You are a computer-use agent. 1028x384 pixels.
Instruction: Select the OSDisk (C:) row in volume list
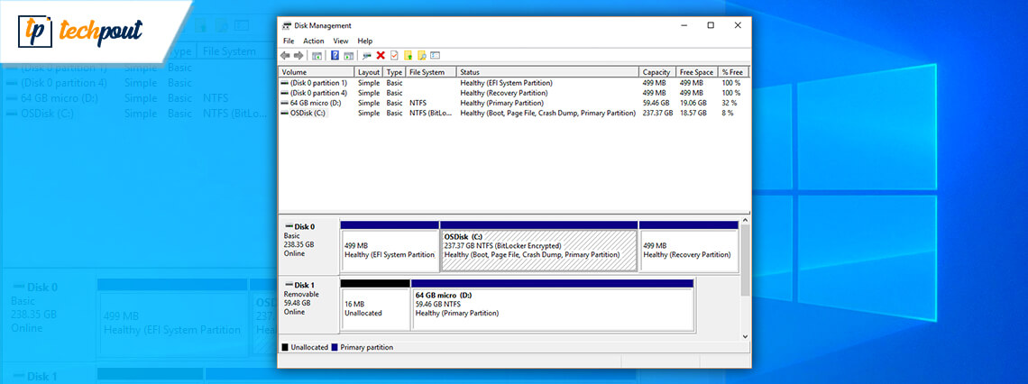point(307,114)
